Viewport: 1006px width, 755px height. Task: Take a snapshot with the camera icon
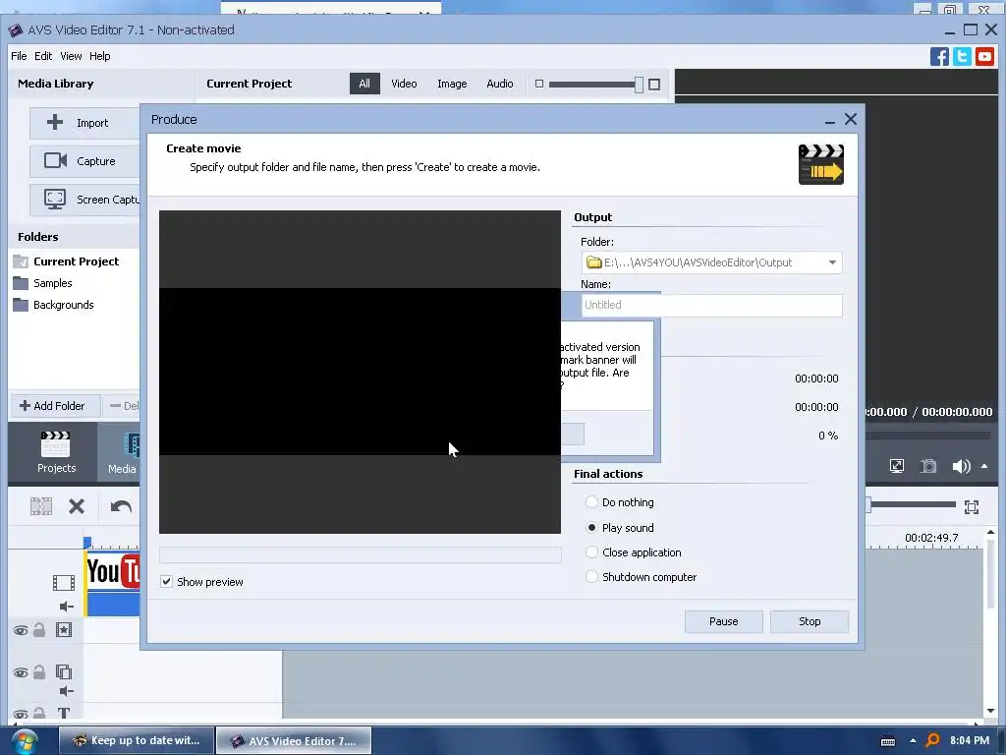(x=927, y=466)
